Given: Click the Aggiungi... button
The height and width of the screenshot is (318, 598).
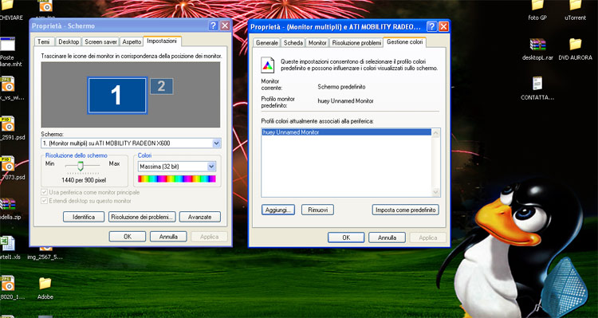Looking at the screenshot, I should 278,210.
